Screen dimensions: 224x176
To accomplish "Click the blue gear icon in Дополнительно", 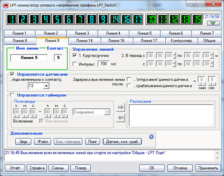I will (x=152, y=137).
